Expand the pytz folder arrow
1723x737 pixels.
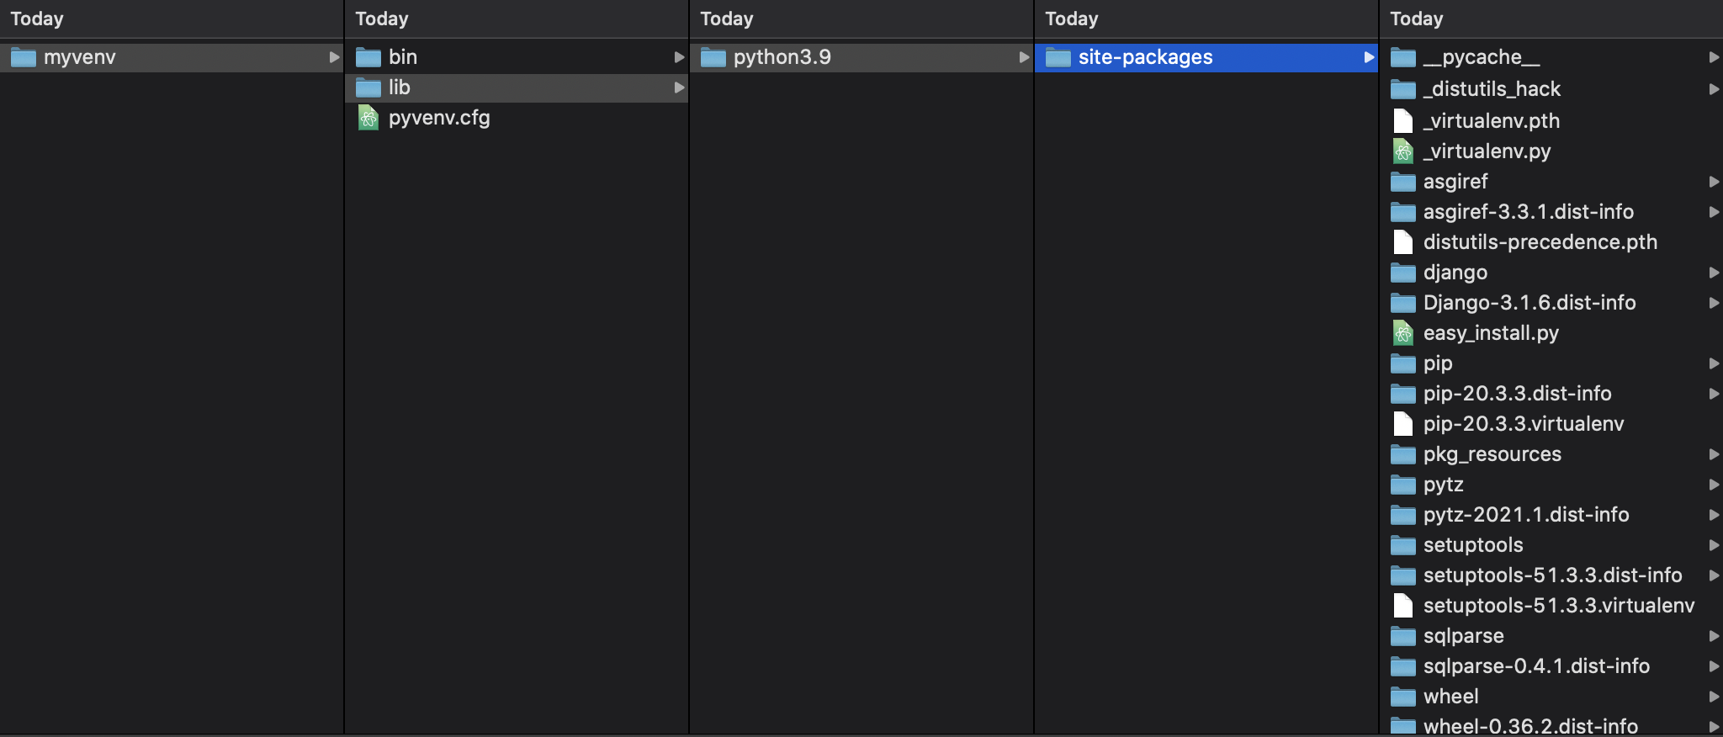pos(1714,485)
